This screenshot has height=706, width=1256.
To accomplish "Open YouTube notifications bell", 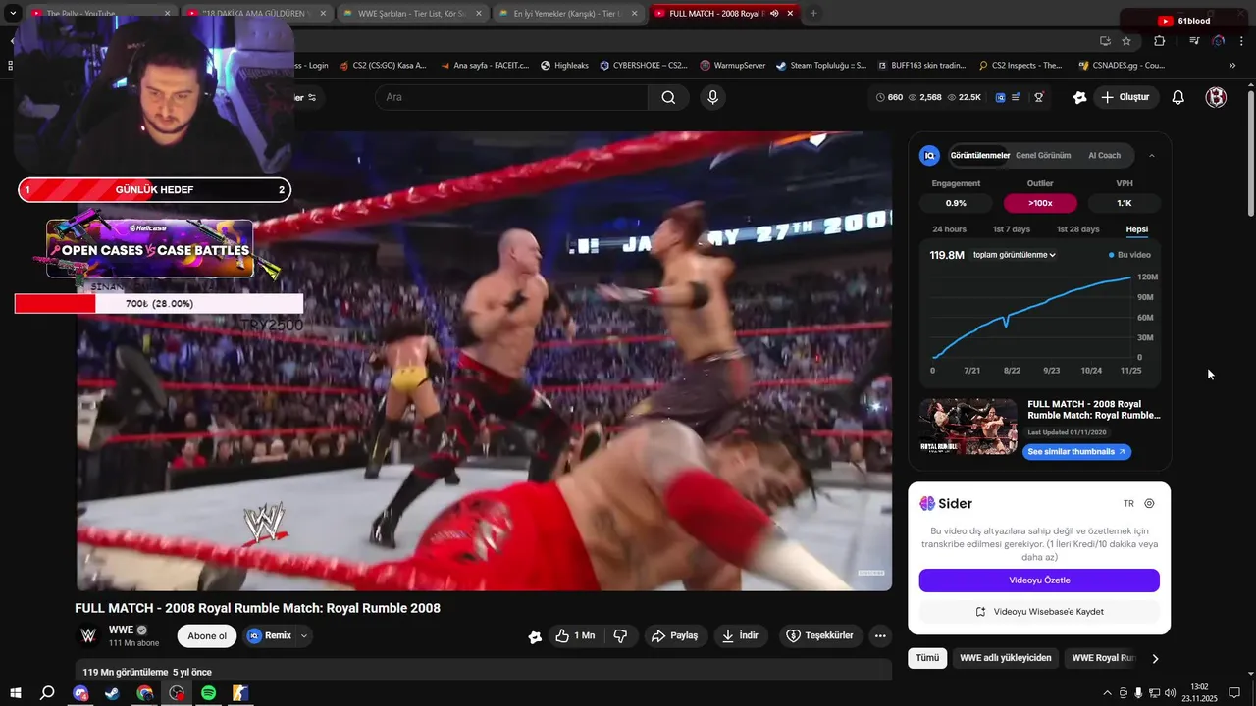I will (1178, 97).
